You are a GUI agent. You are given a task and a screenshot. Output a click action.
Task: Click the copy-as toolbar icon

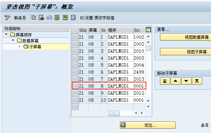tap(33, 17)
